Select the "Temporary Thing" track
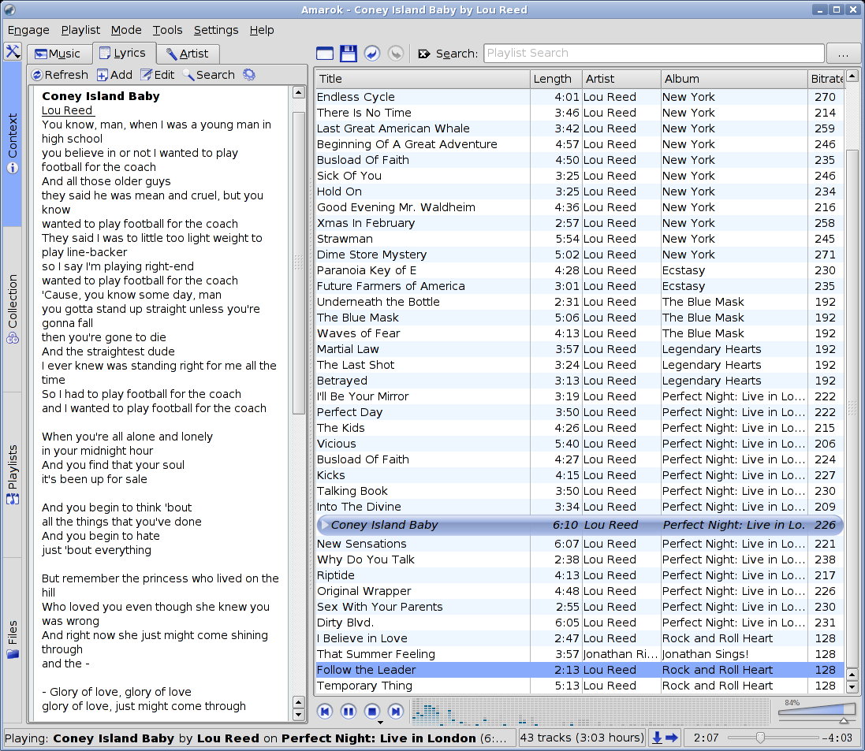This screenshot has width=865, height=751. [580, 686]
